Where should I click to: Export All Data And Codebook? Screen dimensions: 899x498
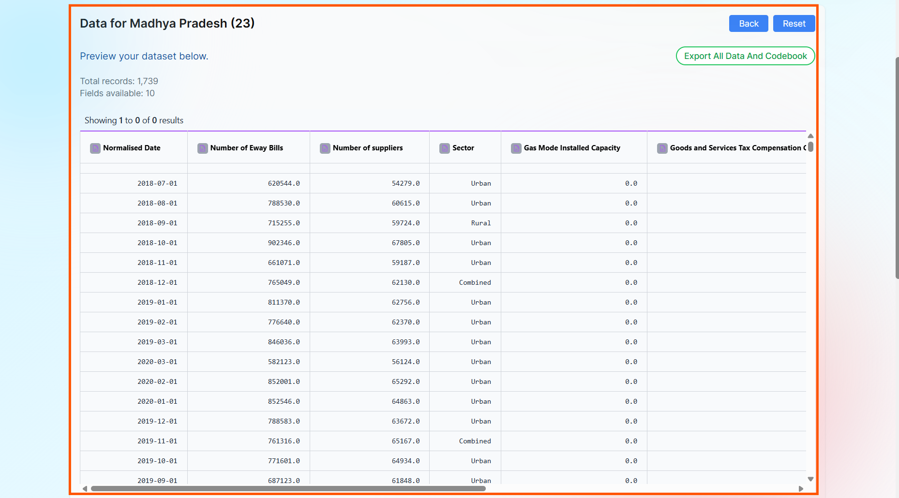(745, 56)
